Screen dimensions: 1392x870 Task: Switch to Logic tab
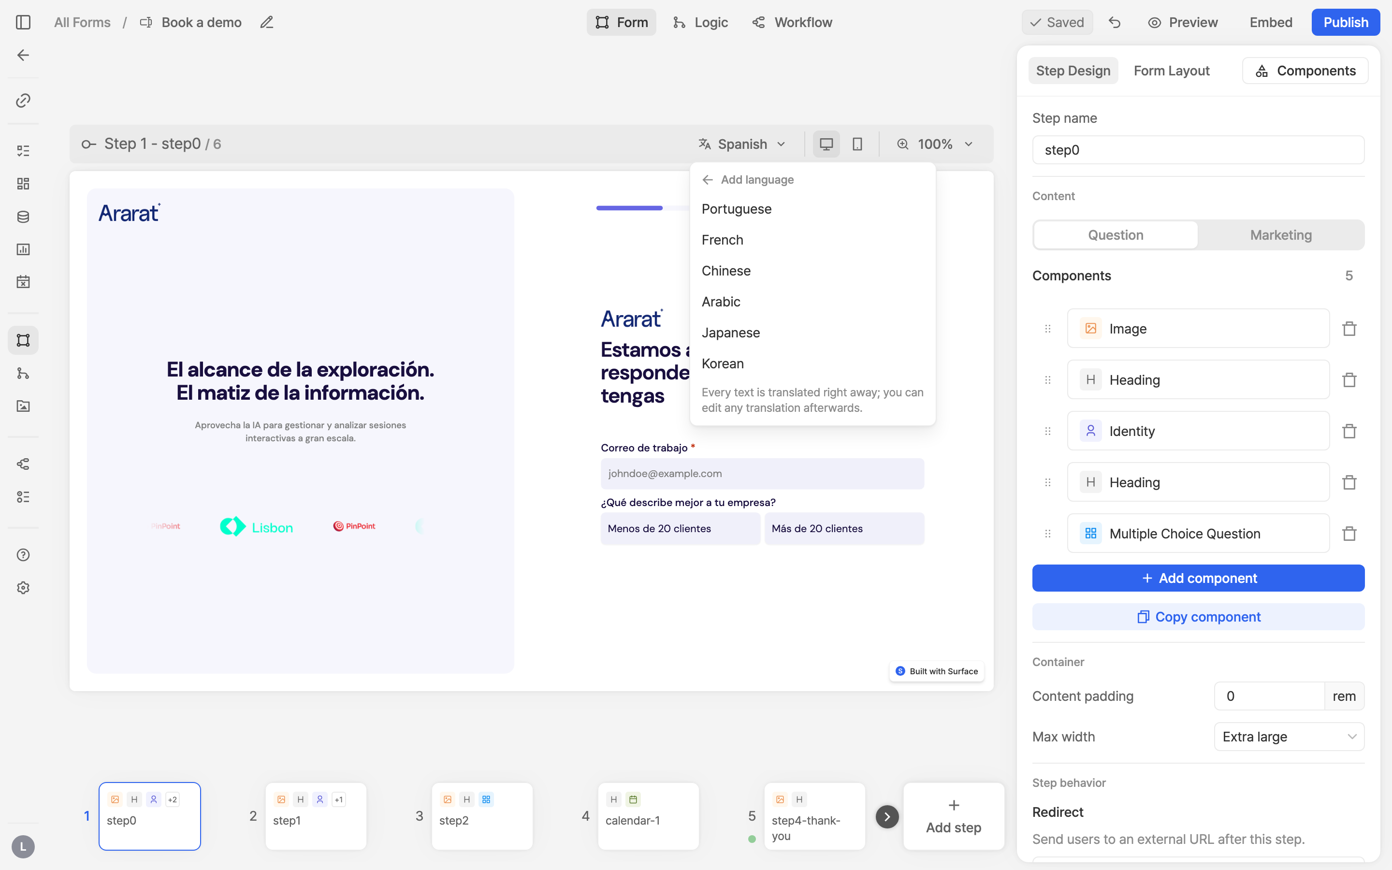tap(700, 22)
